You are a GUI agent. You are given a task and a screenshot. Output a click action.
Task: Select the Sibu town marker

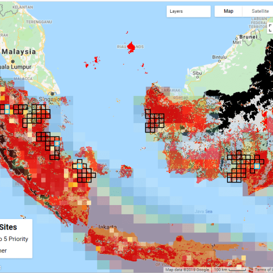pos(197,77)
